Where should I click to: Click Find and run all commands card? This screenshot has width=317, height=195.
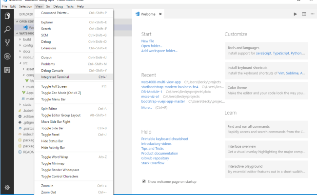266,129
